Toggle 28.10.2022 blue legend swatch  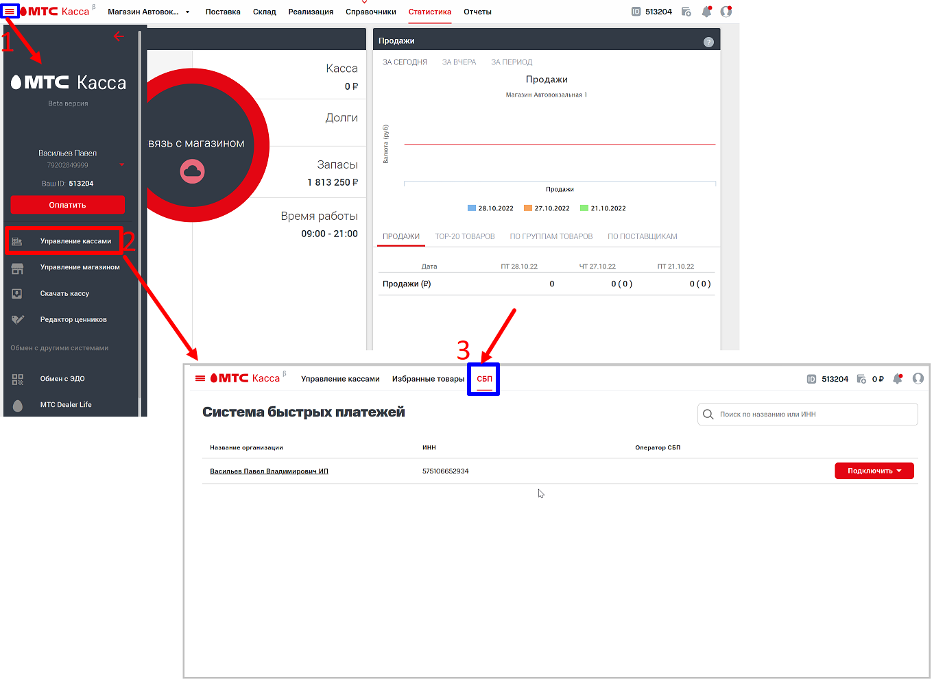pos(472,208)
